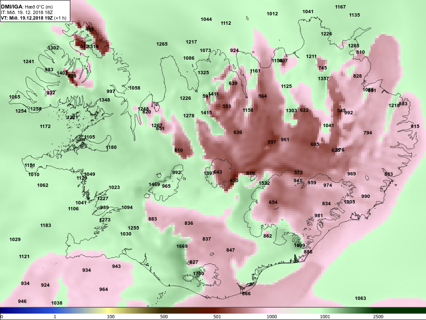Image resolution: width=426 pixels, height=320 pixels.
Task: Click the map value 964
Action: coord(104,289)
